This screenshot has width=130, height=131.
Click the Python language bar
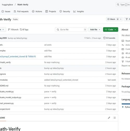(x=126, y=104)
